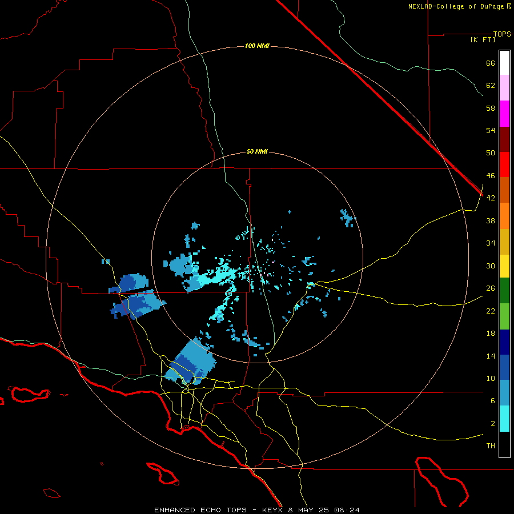
Task: Click the 50 NMI range ring label
Action: coord(257,151)
